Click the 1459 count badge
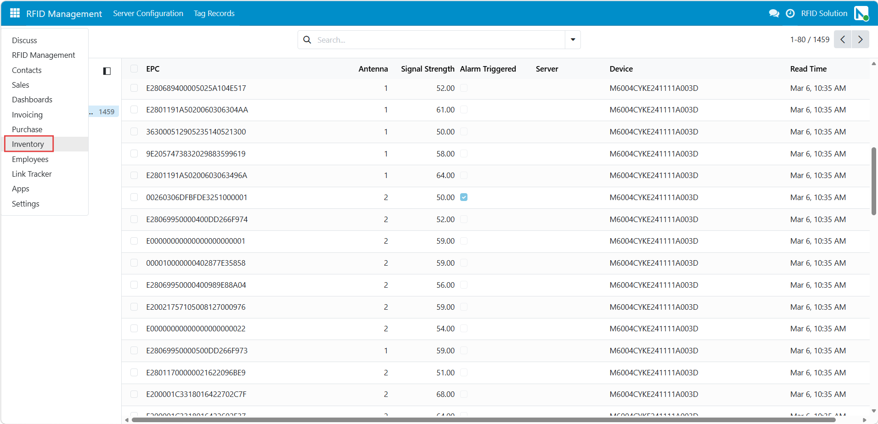This screenshot has width=878, height=424. click(x=107, y=112)
